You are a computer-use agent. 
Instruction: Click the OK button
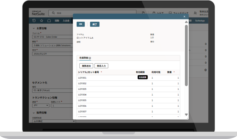coord(81,24)
